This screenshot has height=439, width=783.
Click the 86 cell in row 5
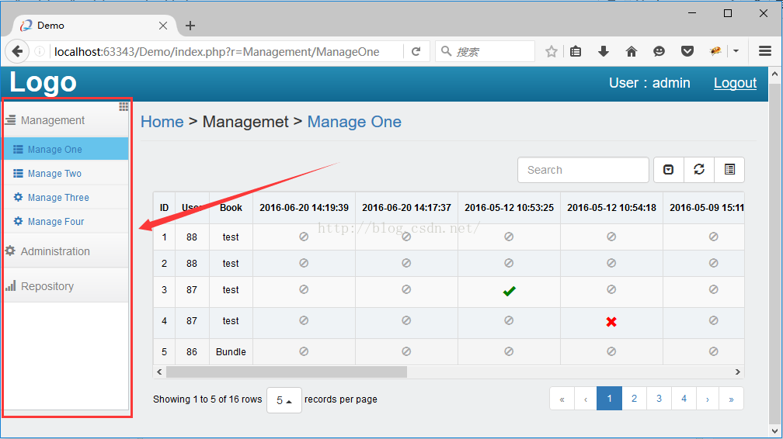pos(192,351)
